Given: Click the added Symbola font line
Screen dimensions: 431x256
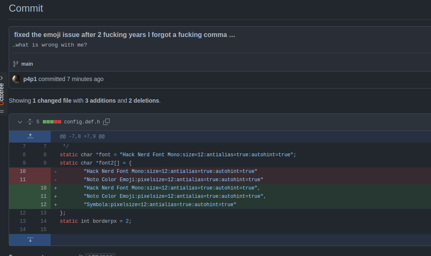Looking at the screenshot, I should 160,204.
